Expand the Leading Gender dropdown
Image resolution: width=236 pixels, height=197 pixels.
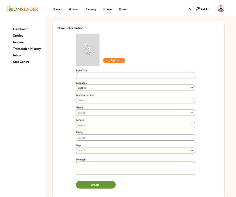135,100
